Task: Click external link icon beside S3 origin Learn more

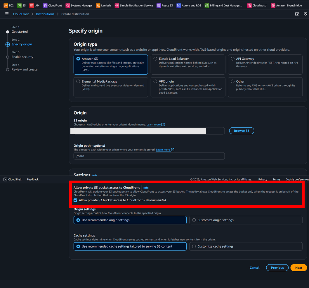Action: [163, 124]
